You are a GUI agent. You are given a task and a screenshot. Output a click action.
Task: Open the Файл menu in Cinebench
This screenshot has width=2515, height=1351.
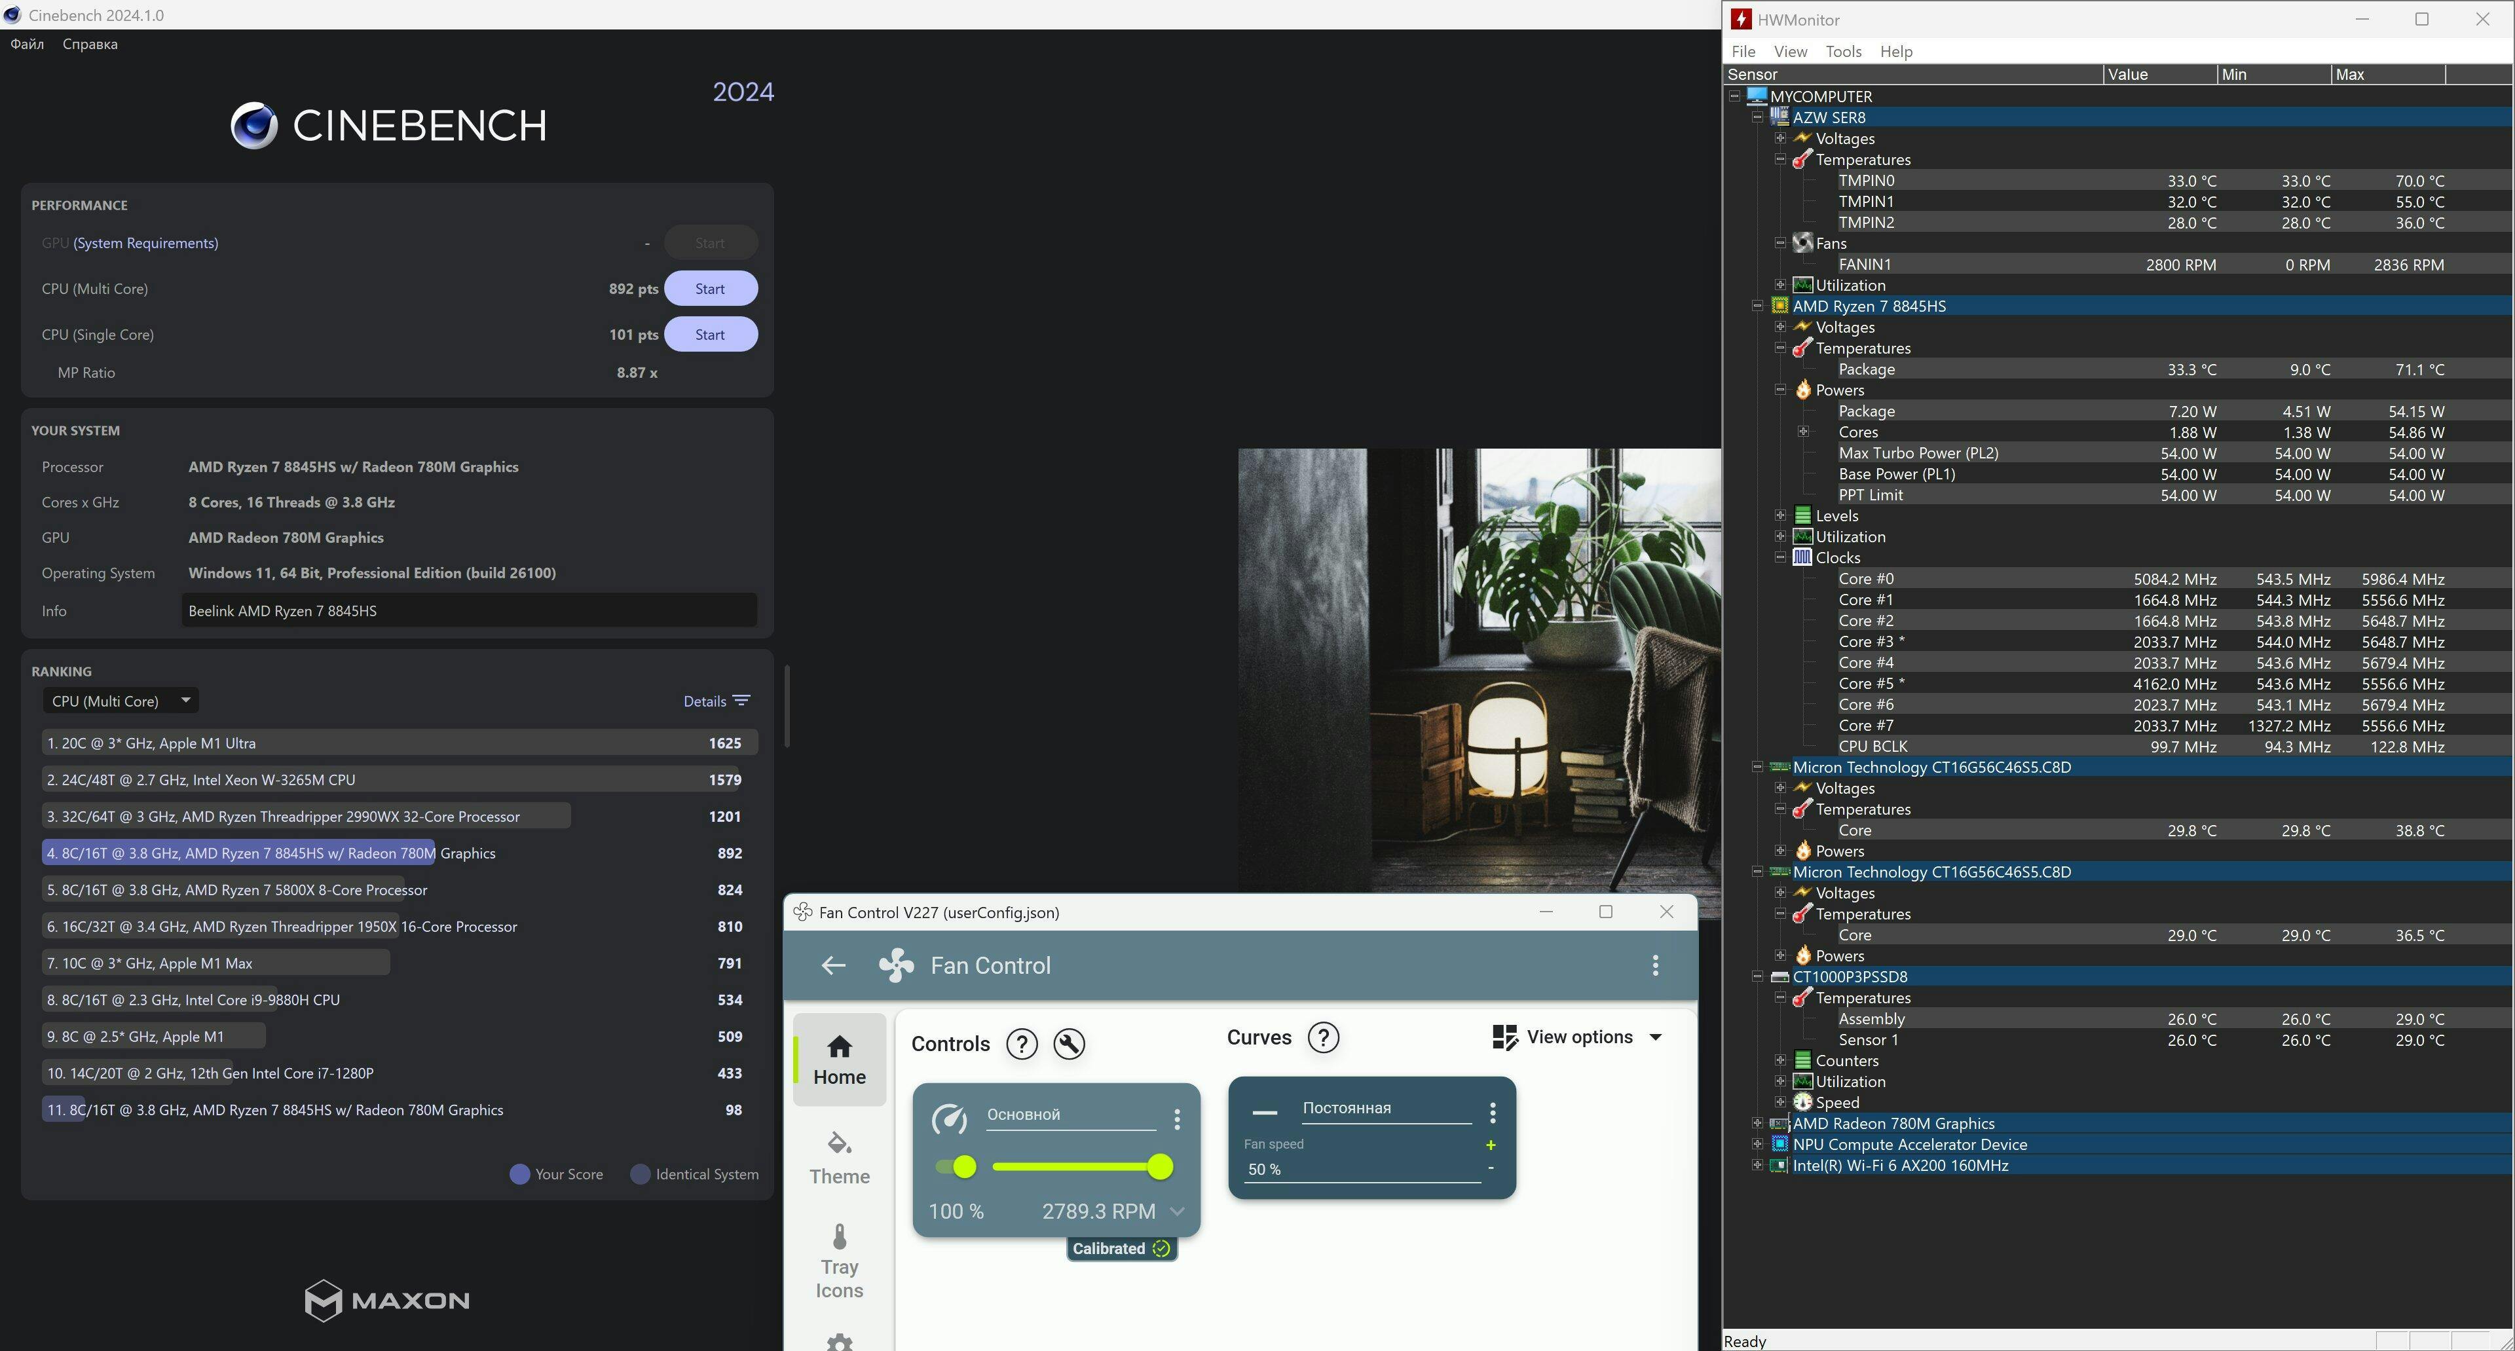pyautogui.click(x=26, y=44)
